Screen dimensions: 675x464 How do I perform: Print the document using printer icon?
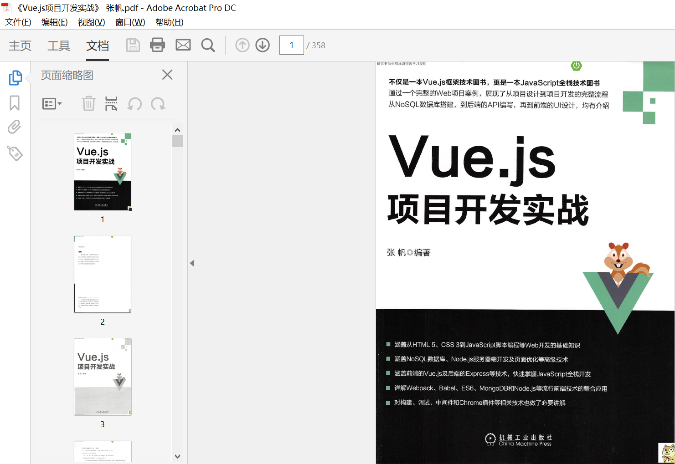tap(158, 45)
